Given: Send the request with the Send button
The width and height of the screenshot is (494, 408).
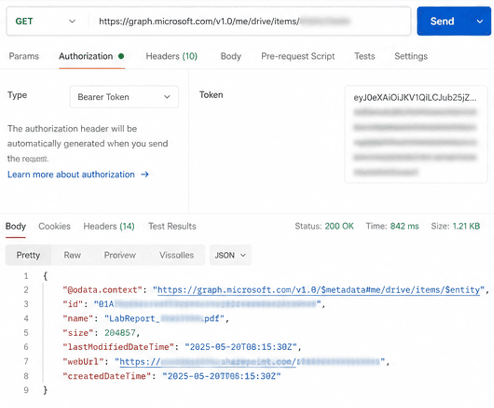Looking at the screenshot, I should (x=442, y=22).
